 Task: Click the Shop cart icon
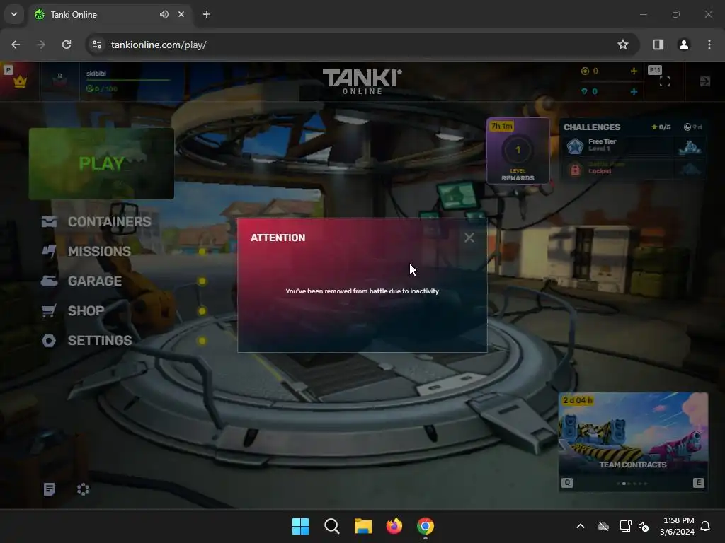click(x=49, y=311)
